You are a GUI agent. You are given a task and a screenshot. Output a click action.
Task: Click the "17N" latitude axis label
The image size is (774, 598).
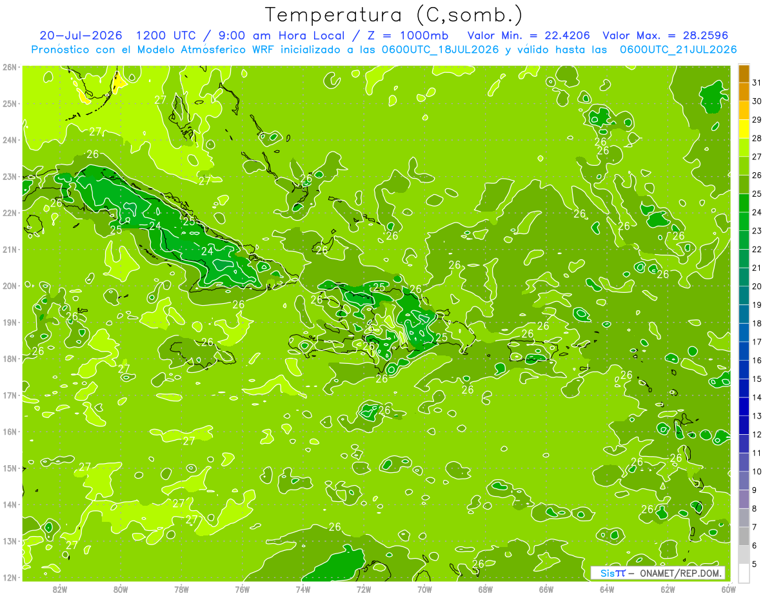pyautogui.click(x=10, y=395)
